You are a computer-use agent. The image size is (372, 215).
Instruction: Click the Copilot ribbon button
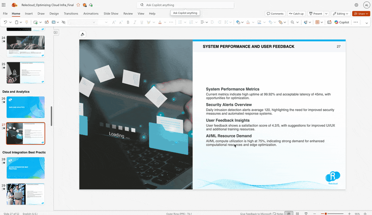pyautogui.click(x=342, y=22)
